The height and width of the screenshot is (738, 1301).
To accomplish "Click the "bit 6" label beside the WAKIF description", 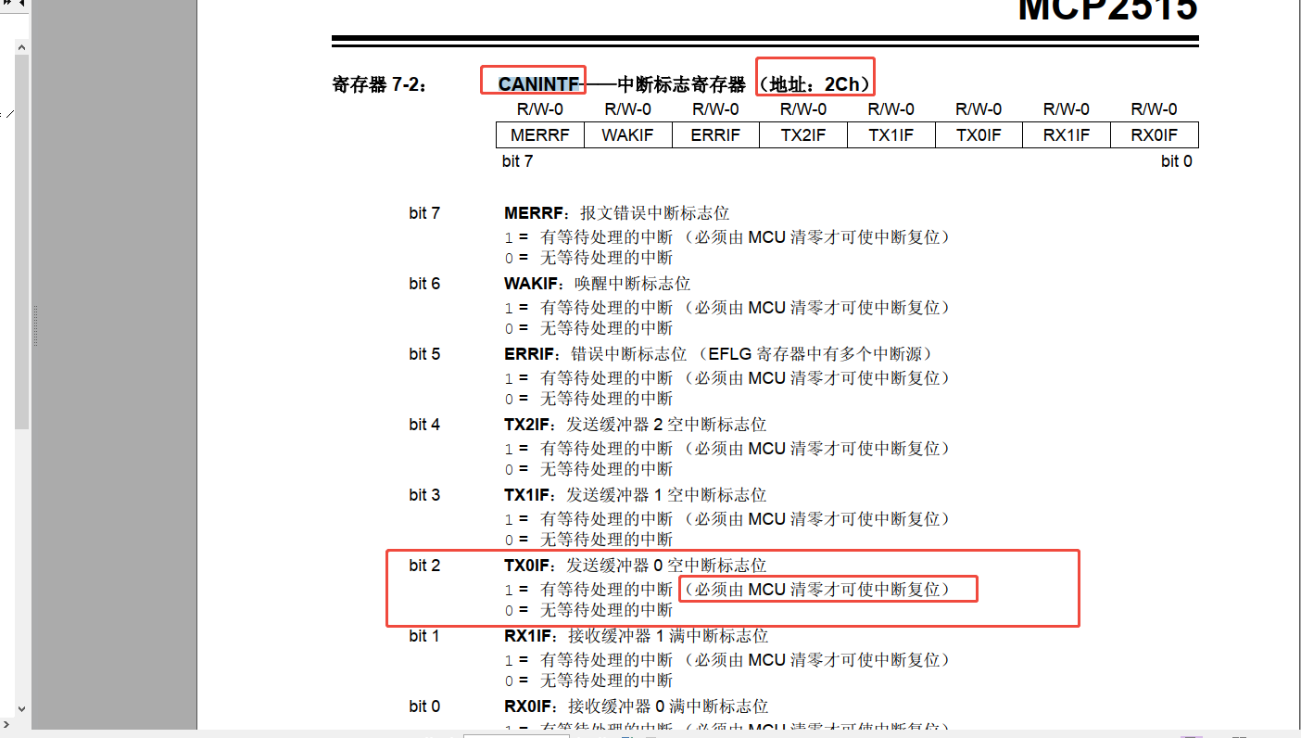I will [424, 284].
